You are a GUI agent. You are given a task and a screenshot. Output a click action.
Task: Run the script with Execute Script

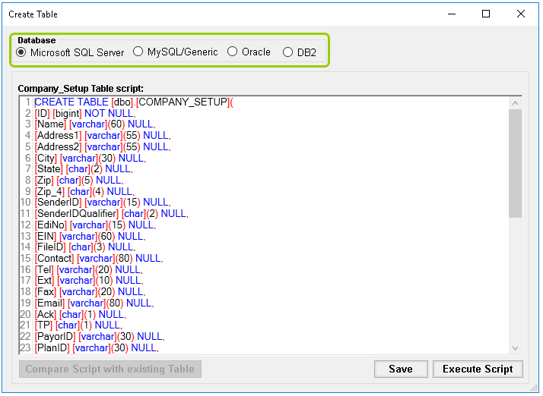[x=478, y=369]
